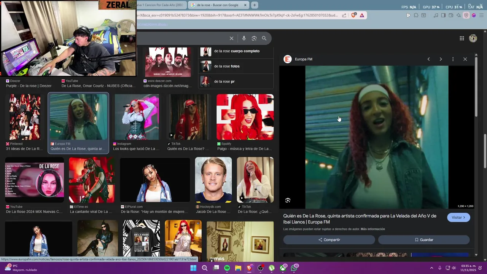Share this page from address bar

[344, 15]
